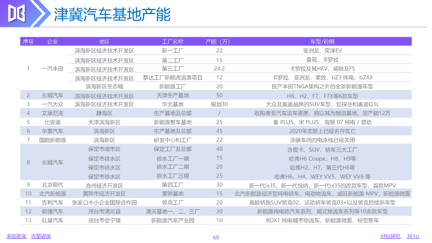Click the 黄骅基地 cell
Screen dimensions: 432x243
[x=172, y=194]
